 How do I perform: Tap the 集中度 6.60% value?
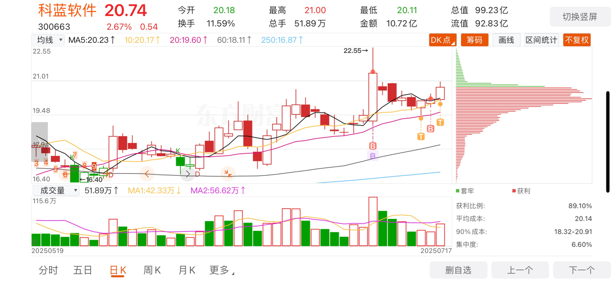pos(582,245)
